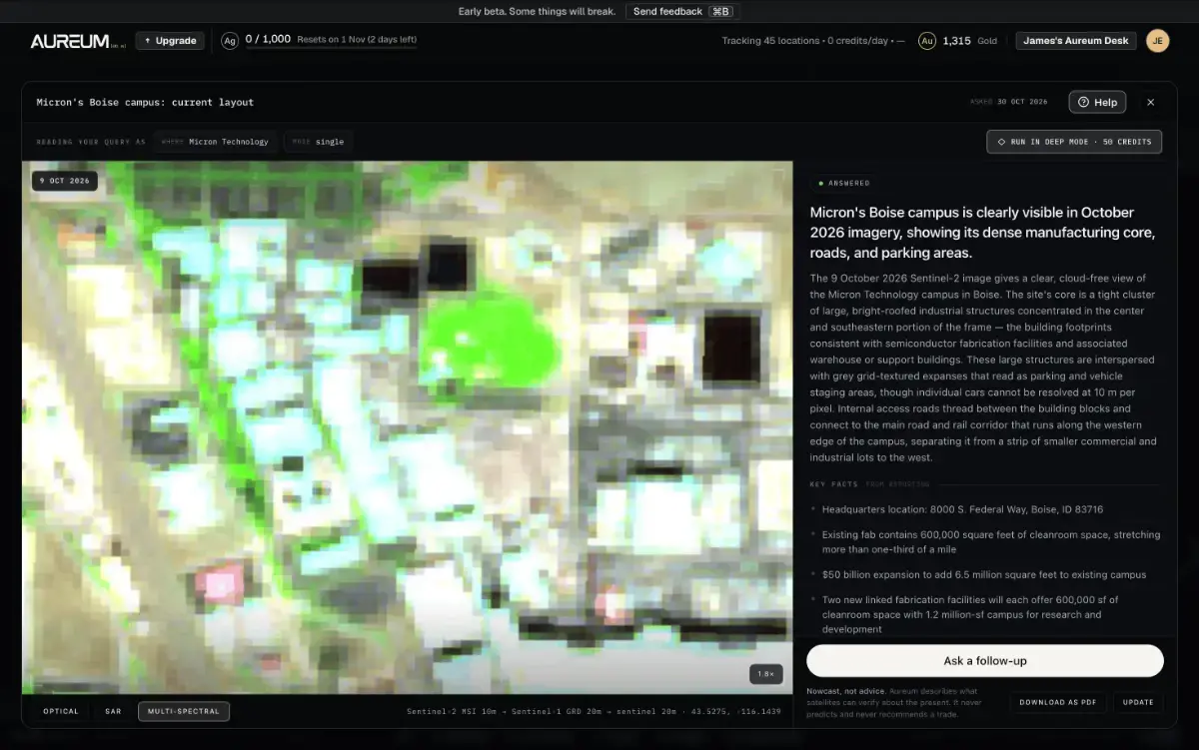Select the Multi-Spectral imagery tab

(184, 711)
